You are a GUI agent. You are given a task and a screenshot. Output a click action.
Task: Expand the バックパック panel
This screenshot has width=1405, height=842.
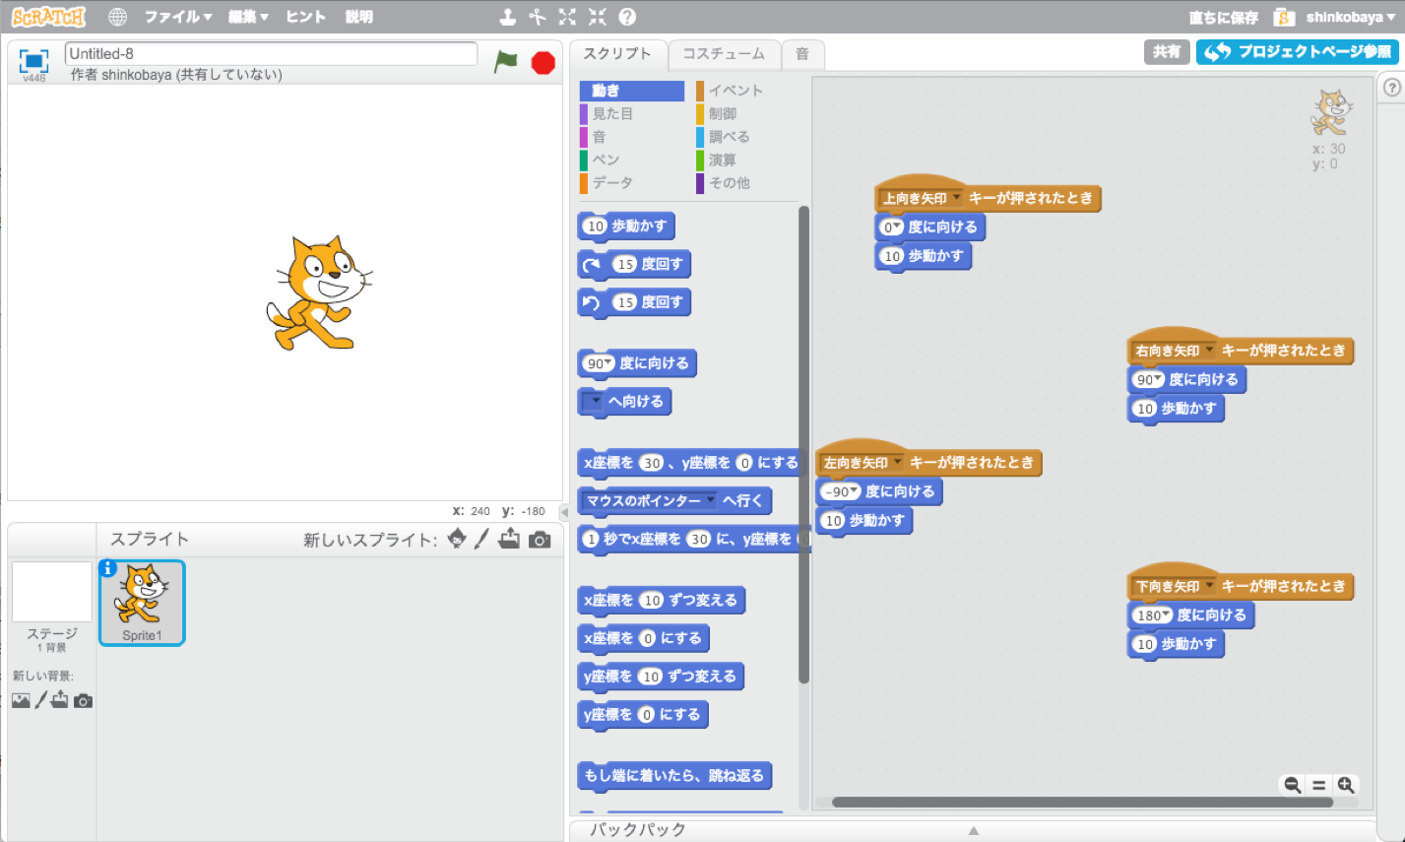pyautogui.click(x=972, y=830)
